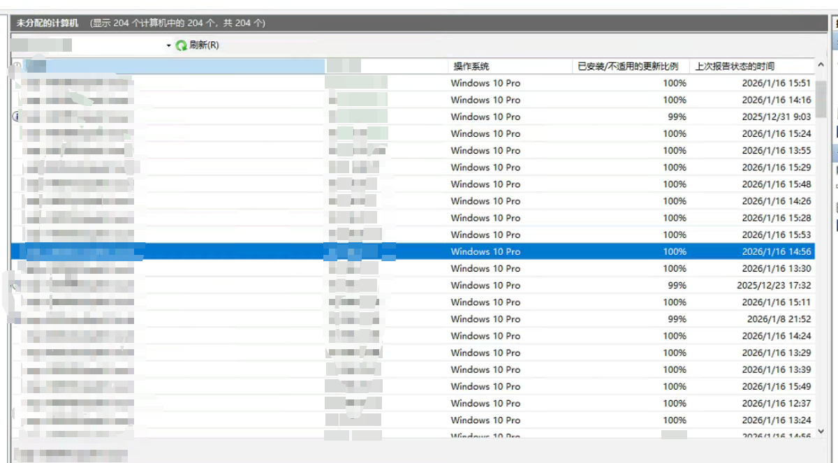This screenshot has width=838, height=463.
Task: Click 100% in the 2026/1/16 14:16 row
Action: click(675, 100)
